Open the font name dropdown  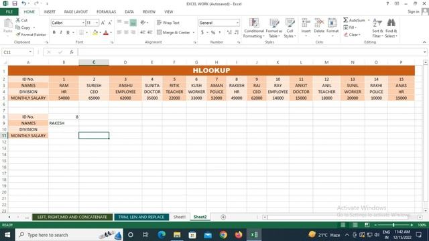click(83, 23)
